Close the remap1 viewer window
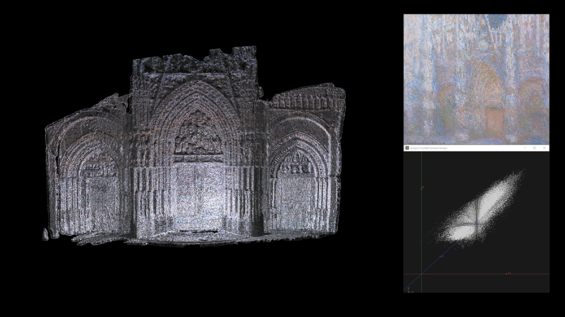The image size is (565, 317). (544, 148)
